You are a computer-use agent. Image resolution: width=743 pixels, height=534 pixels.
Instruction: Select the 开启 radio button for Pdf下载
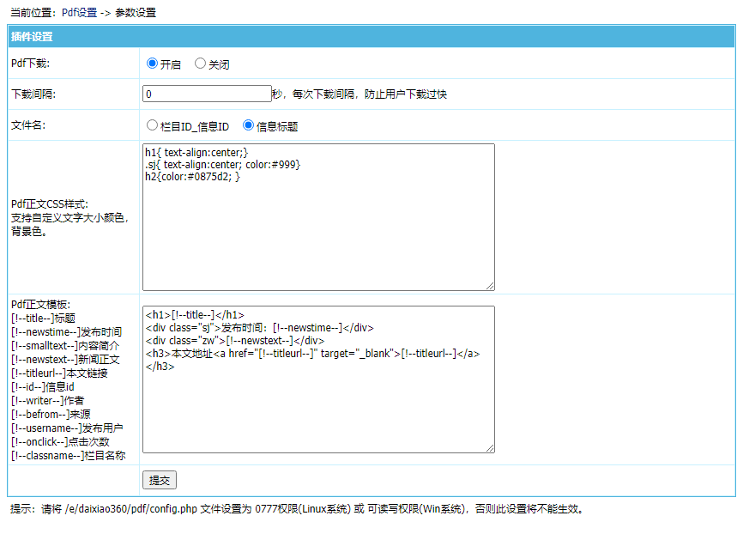[153, 64]
